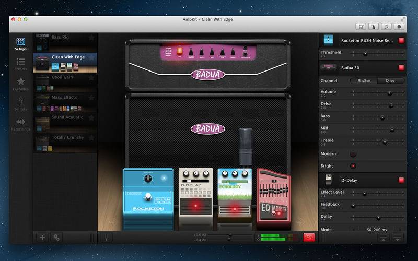Click the D-Delay thumbnail in settings panel
418x261 pixels.
[329, 180]
